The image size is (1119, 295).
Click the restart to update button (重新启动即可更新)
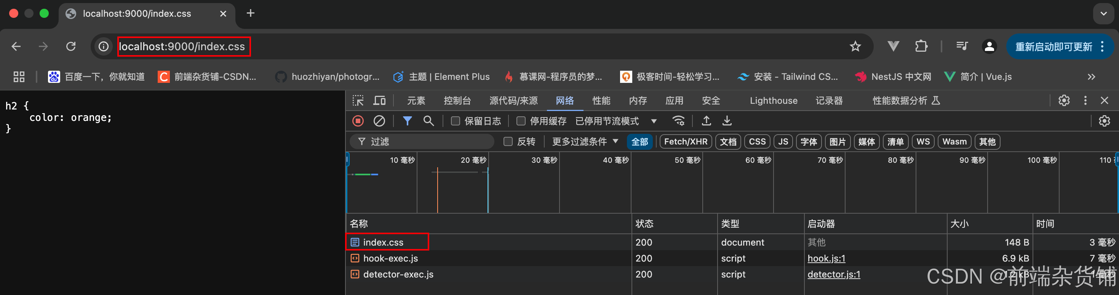(x=1060, y=46)
